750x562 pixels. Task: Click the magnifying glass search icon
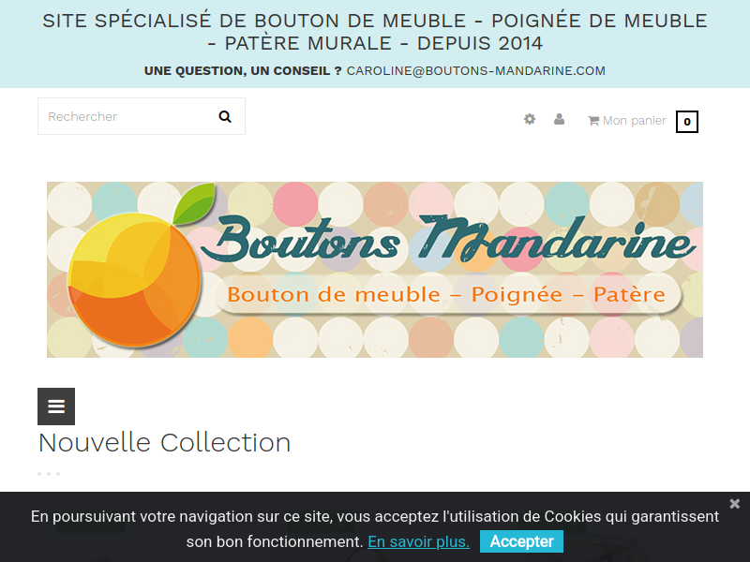[225, 116]
